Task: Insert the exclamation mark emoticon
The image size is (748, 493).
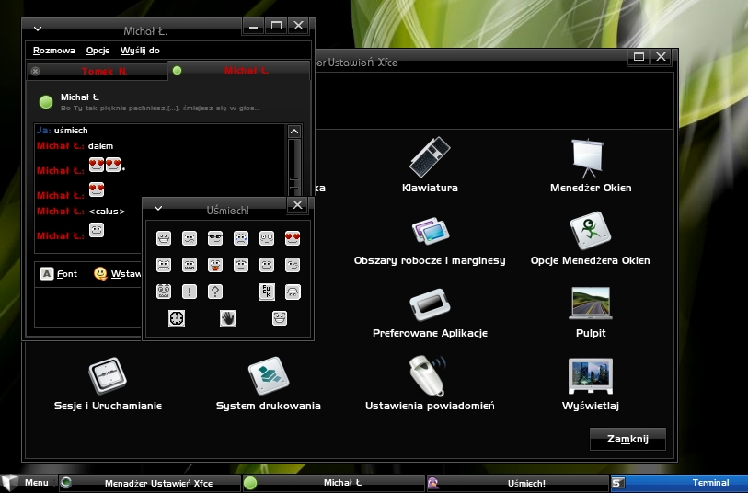Action: click(190, 292)
